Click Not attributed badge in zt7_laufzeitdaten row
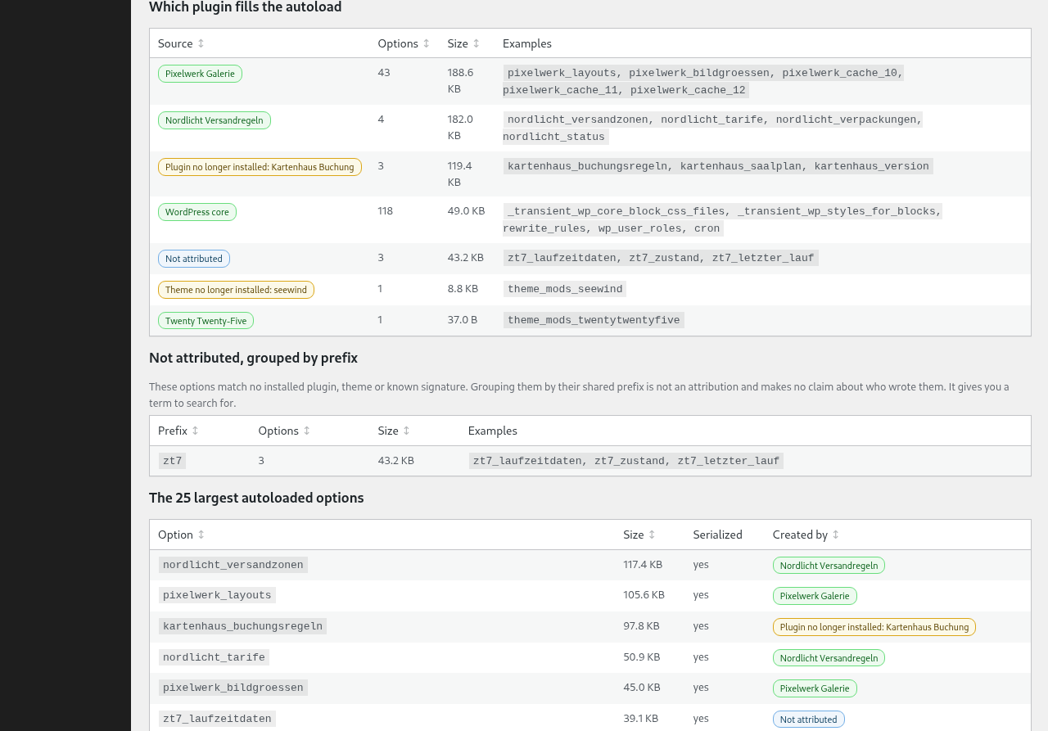 pos(809,720)
